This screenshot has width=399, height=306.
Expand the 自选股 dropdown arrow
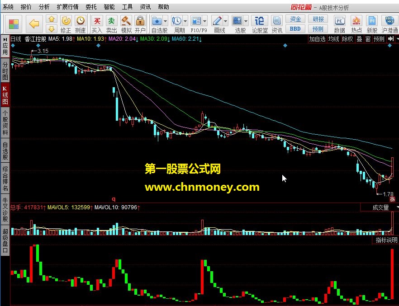(166, 21)
